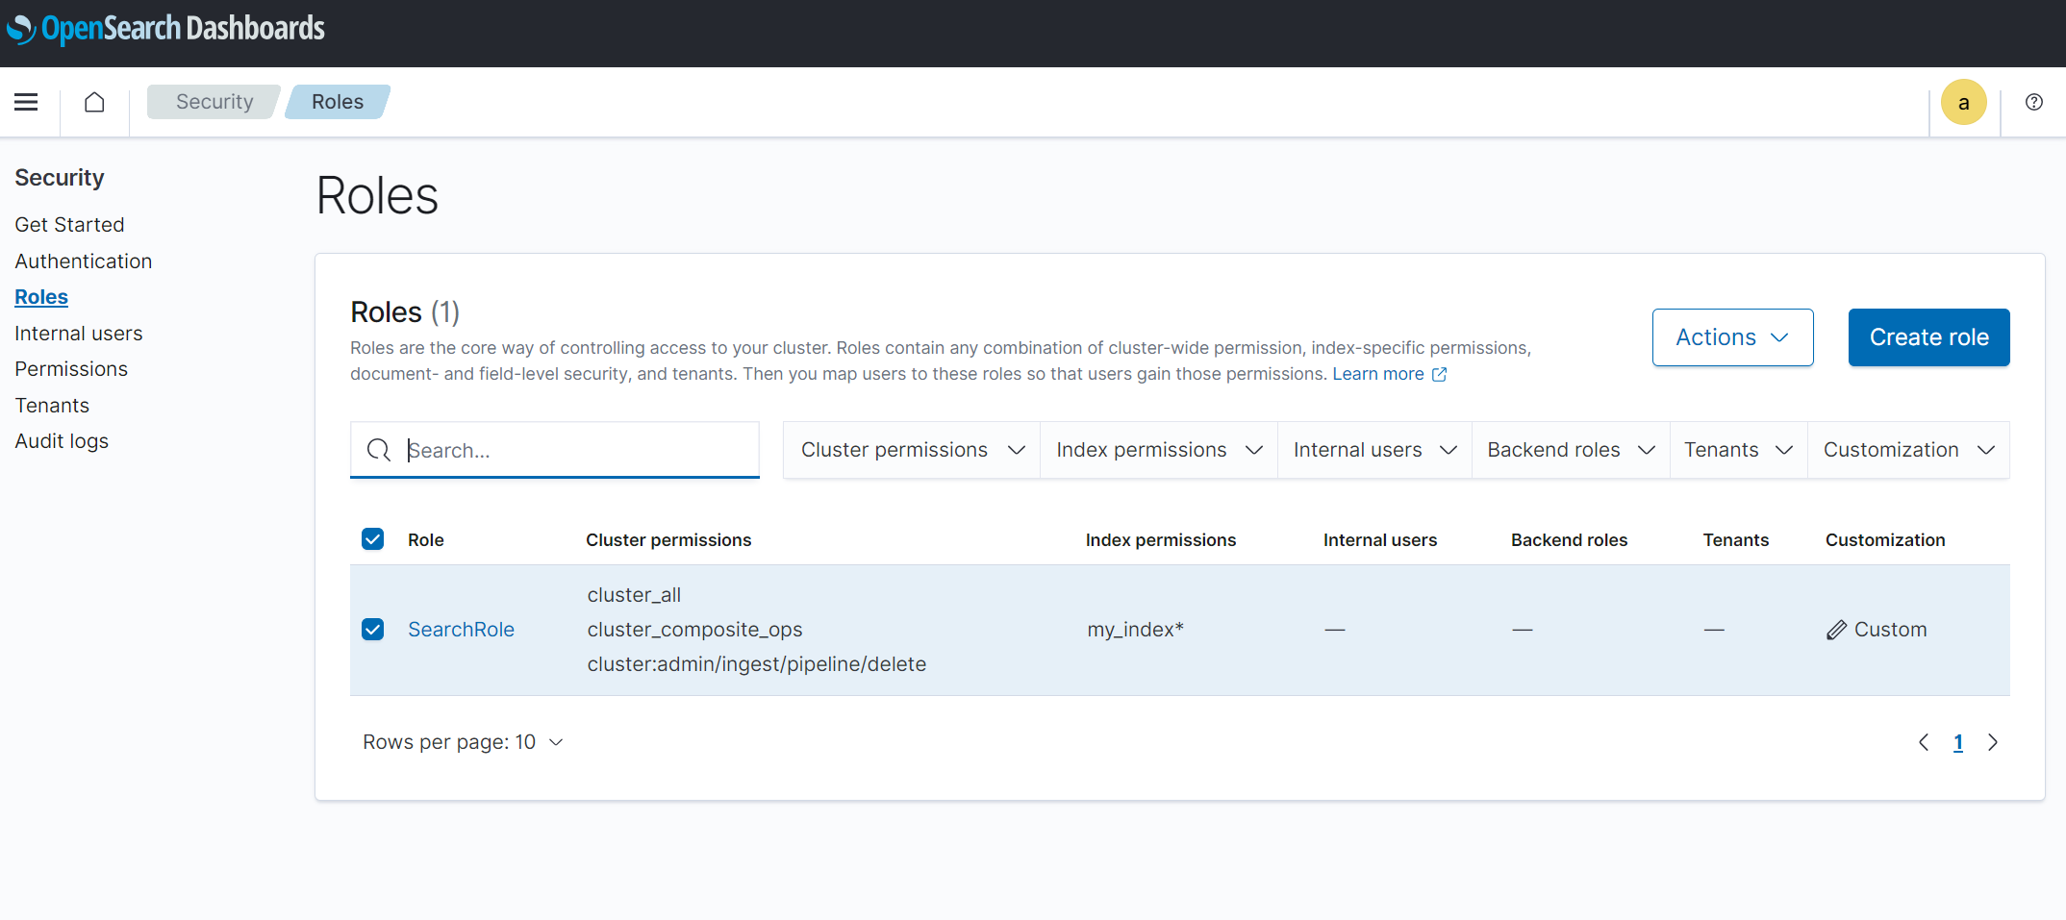This screenshot has height=920, width=2066.
Task: Expand the Tenants filter dropdown
Action: tap(1739, 450)
